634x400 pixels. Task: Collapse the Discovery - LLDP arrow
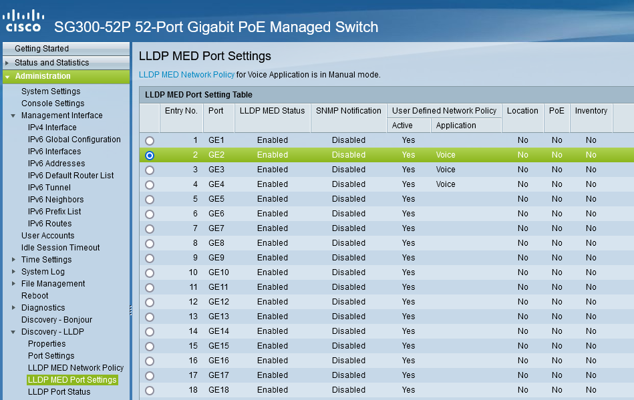(x=13, y=332)
